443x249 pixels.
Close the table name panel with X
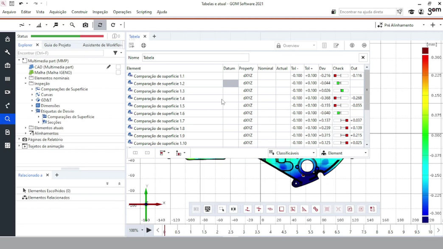click(363, 58)
